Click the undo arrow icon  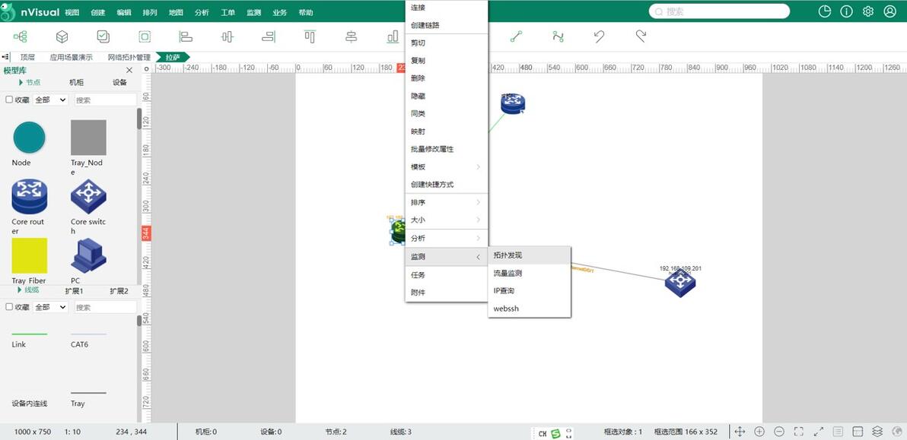[x=599, y=36]
